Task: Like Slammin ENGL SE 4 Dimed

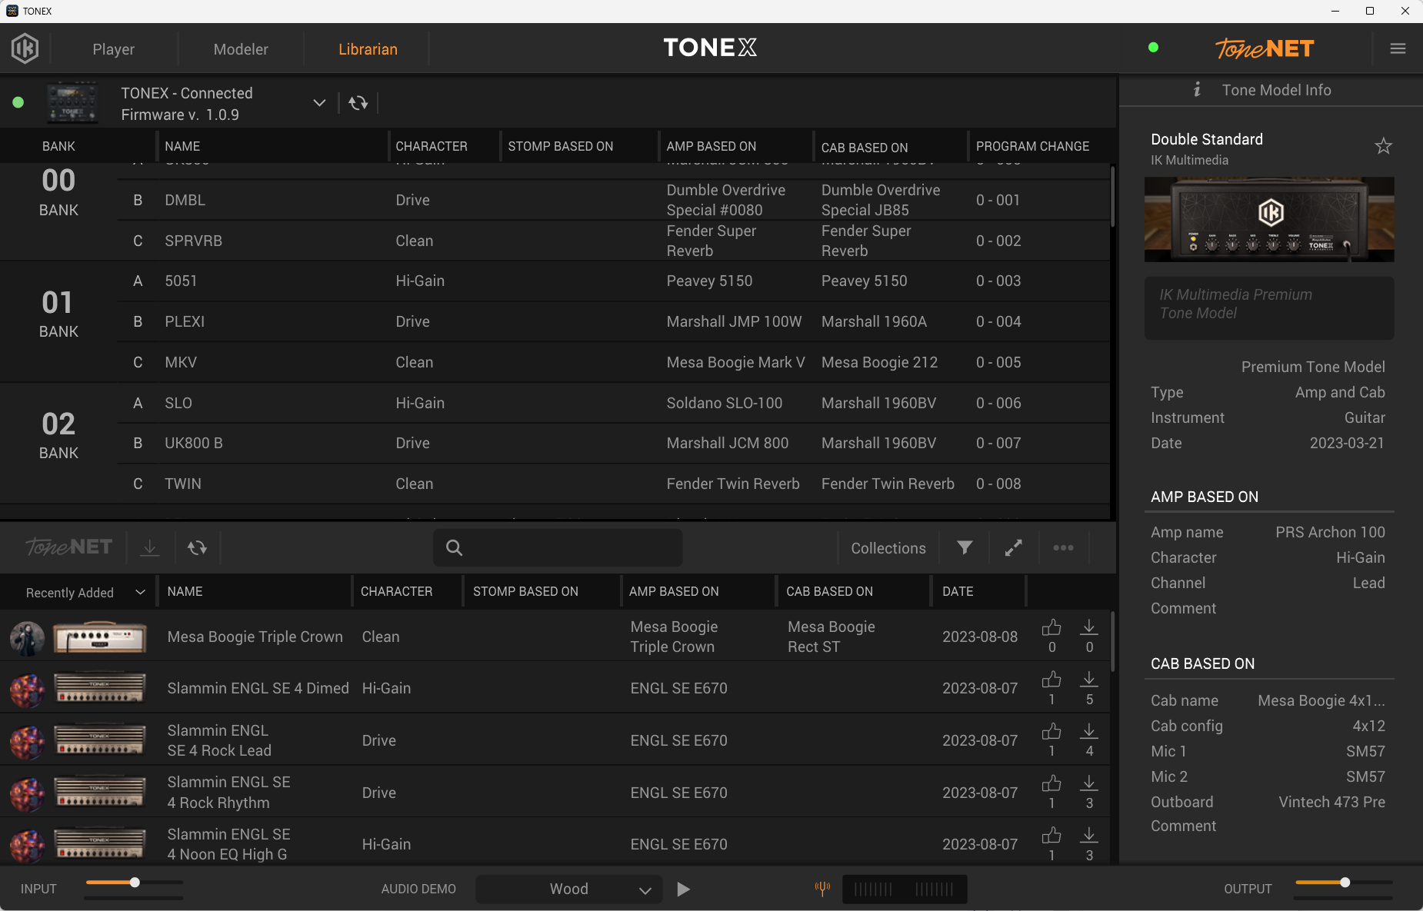Action: coord(1051,680)
